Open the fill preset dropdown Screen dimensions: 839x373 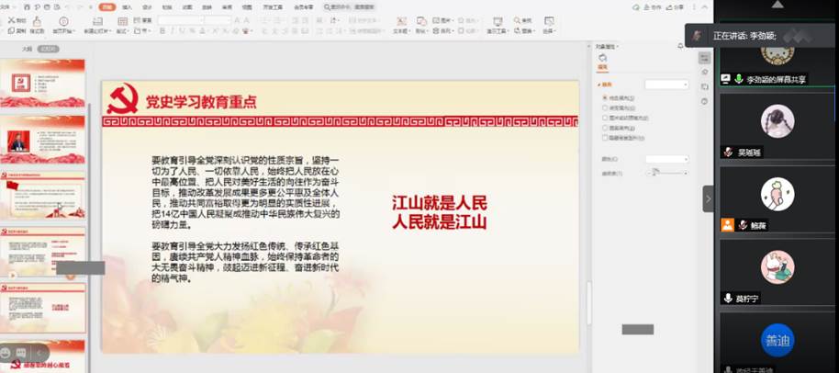666,85
